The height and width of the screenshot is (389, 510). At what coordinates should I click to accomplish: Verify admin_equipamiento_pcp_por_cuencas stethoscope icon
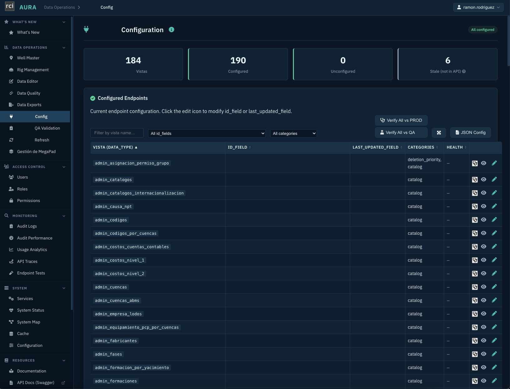(475, 327)
